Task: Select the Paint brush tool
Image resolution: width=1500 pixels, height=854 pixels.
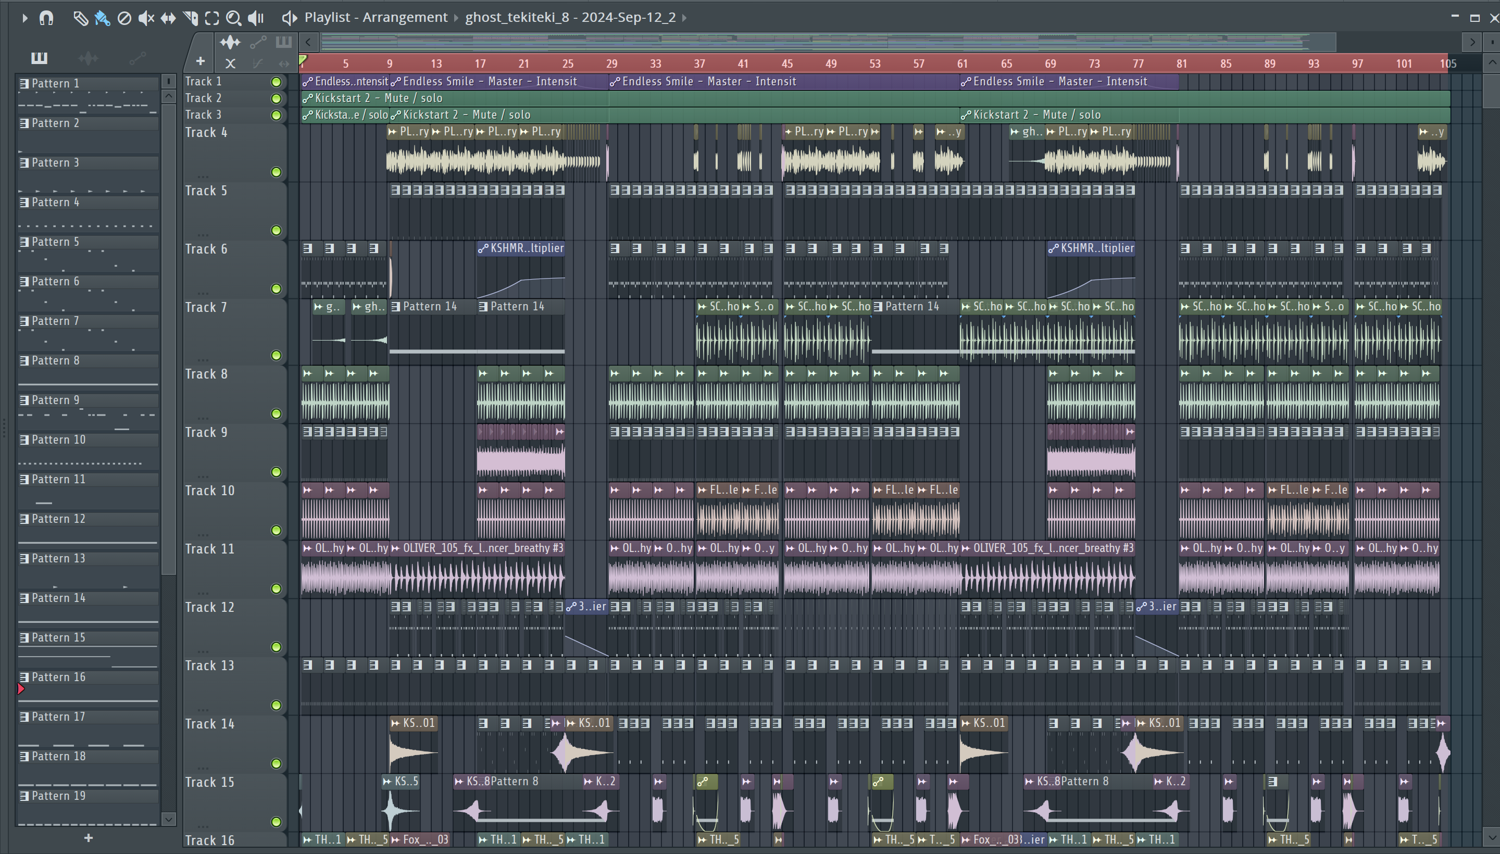Action: [102, 18]
